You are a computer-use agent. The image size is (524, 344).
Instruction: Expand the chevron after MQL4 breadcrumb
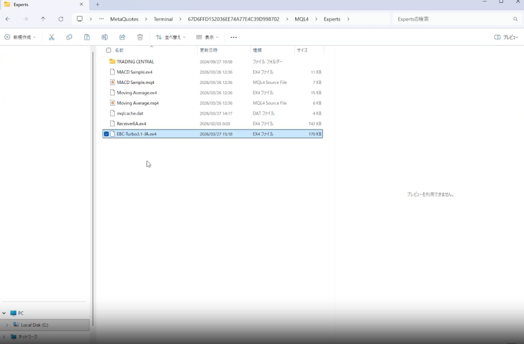pyautogui.click(x=316, y=19)
